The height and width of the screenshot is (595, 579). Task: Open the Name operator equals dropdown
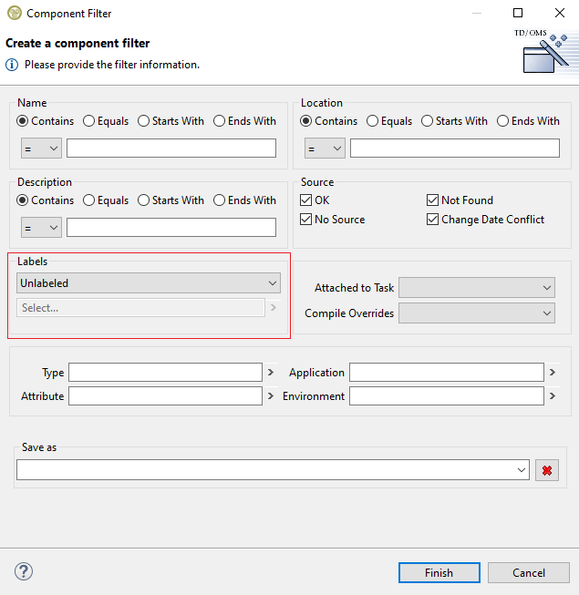(x=41, y=149)
